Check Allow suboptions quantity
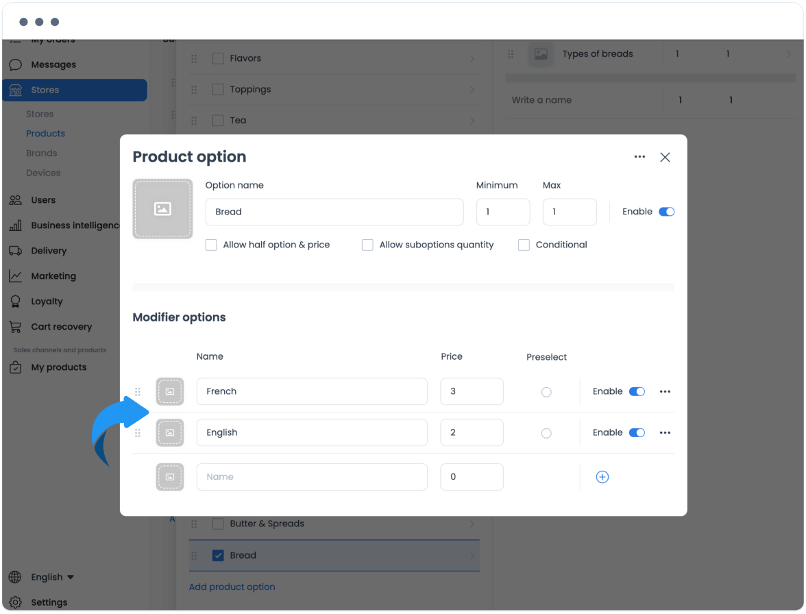This screenshot has width=806, height=614. pyautogui.click(x=367, y=245)
